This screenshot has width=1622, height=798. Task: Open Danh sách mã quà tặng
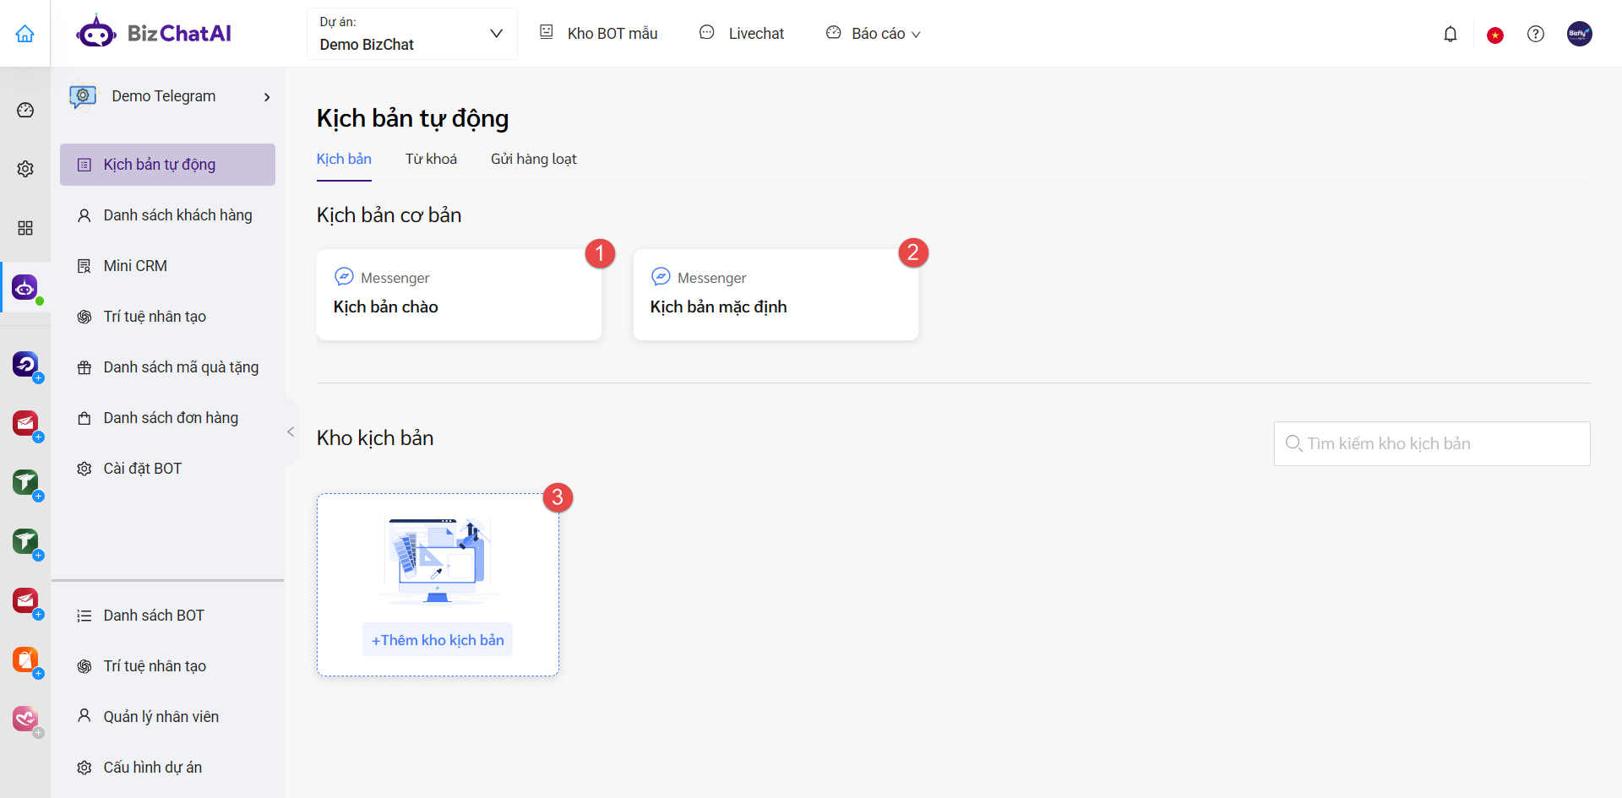click(167, 367)
